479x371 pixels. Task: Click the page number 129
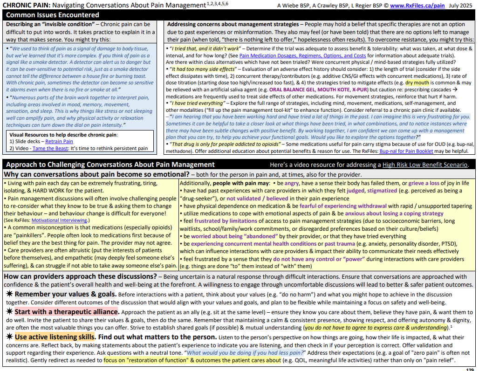(470, 369)
